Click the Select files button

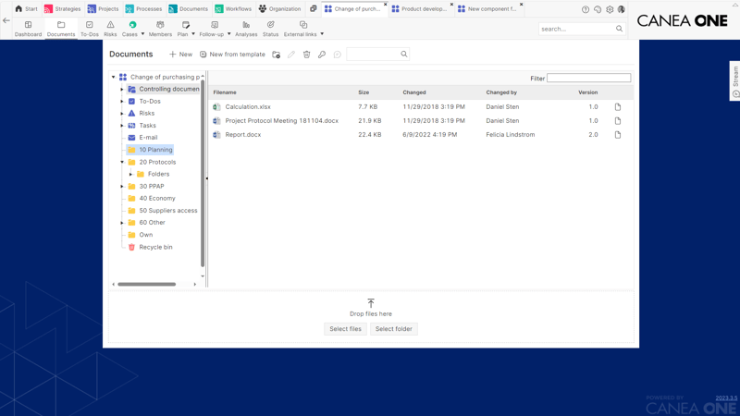point(345,329)
